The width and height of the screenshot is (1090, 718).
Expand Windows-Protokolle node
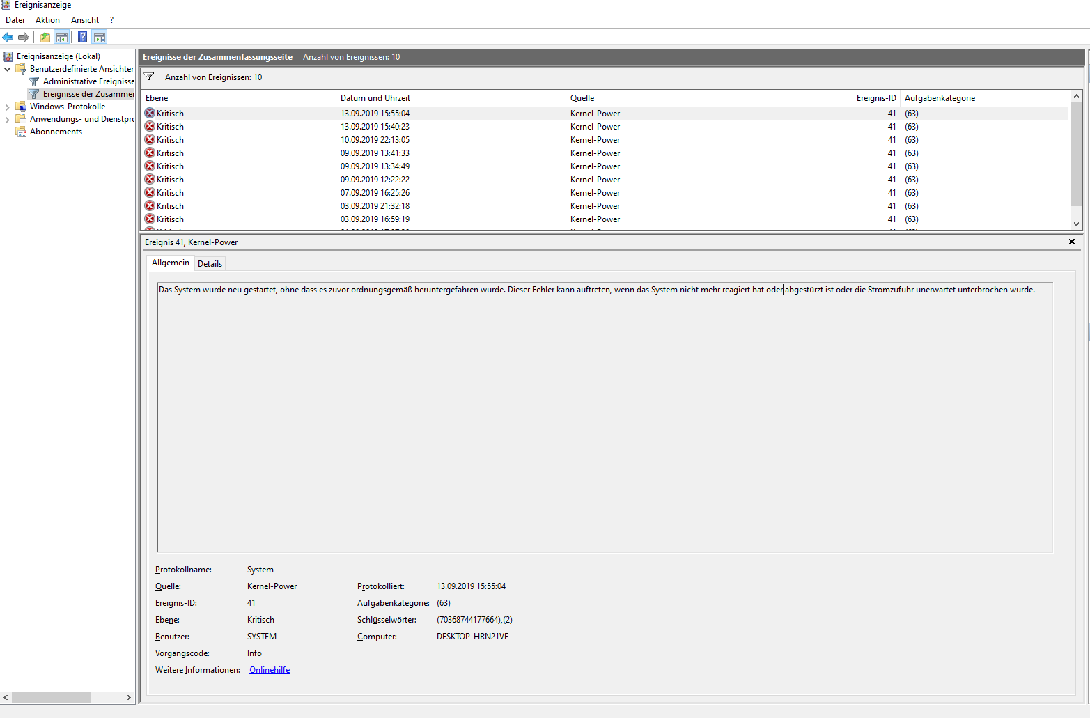tap(8, 107)
